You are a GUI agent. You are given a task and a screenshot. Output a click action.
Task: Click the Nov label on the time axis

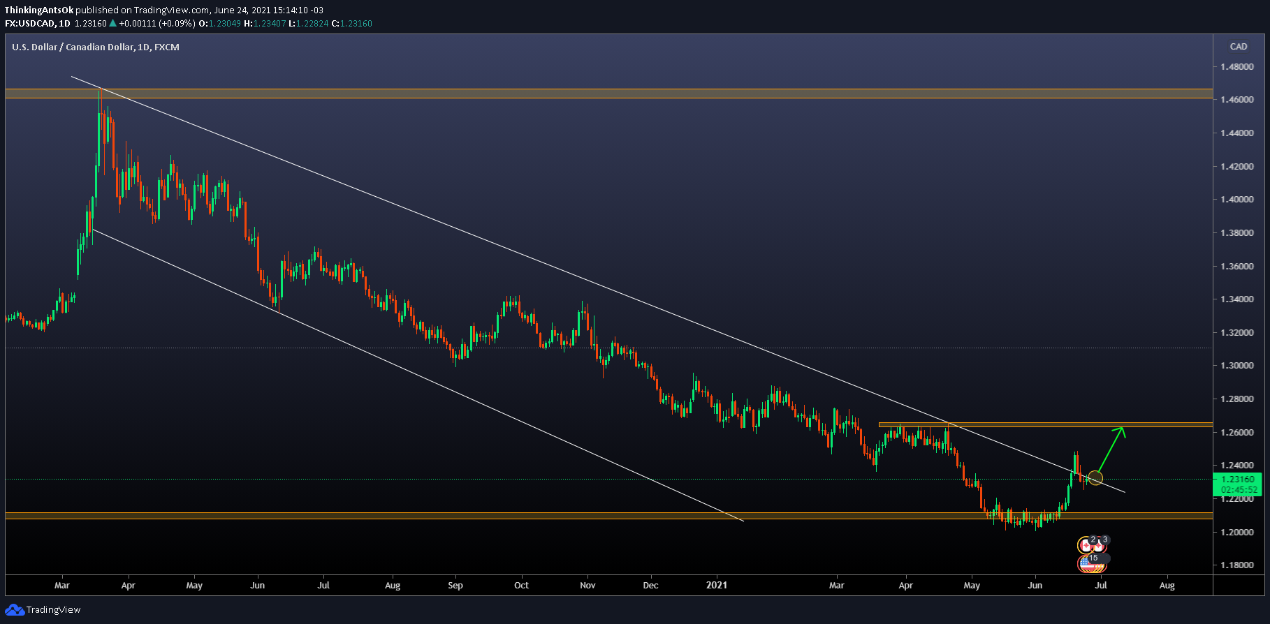[587, 586]
